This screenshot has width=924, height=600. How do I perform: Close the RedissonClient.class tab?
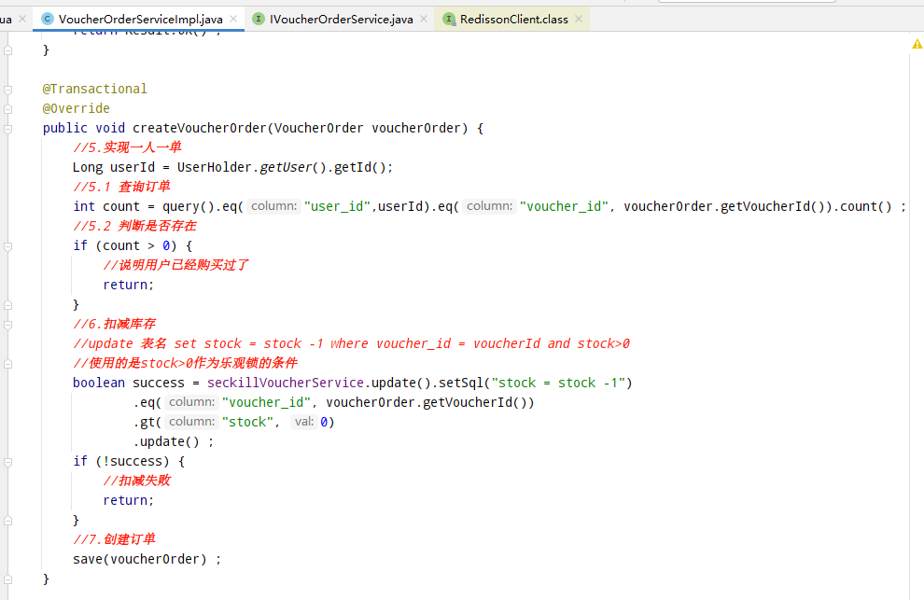579,19
